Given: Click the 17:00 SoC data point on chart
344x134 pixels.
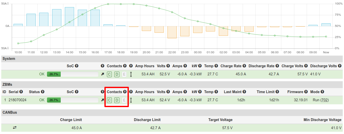Looking at the screenshot, I should coord(108,4).
